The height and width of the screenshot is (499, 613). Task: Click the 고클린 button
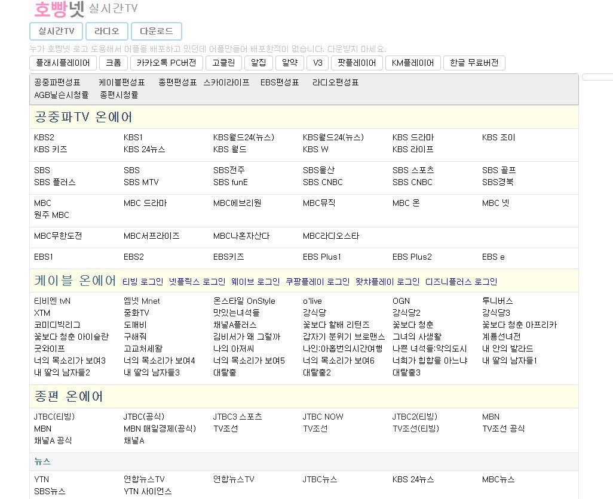pyautogui.click(x=223, y=63)
